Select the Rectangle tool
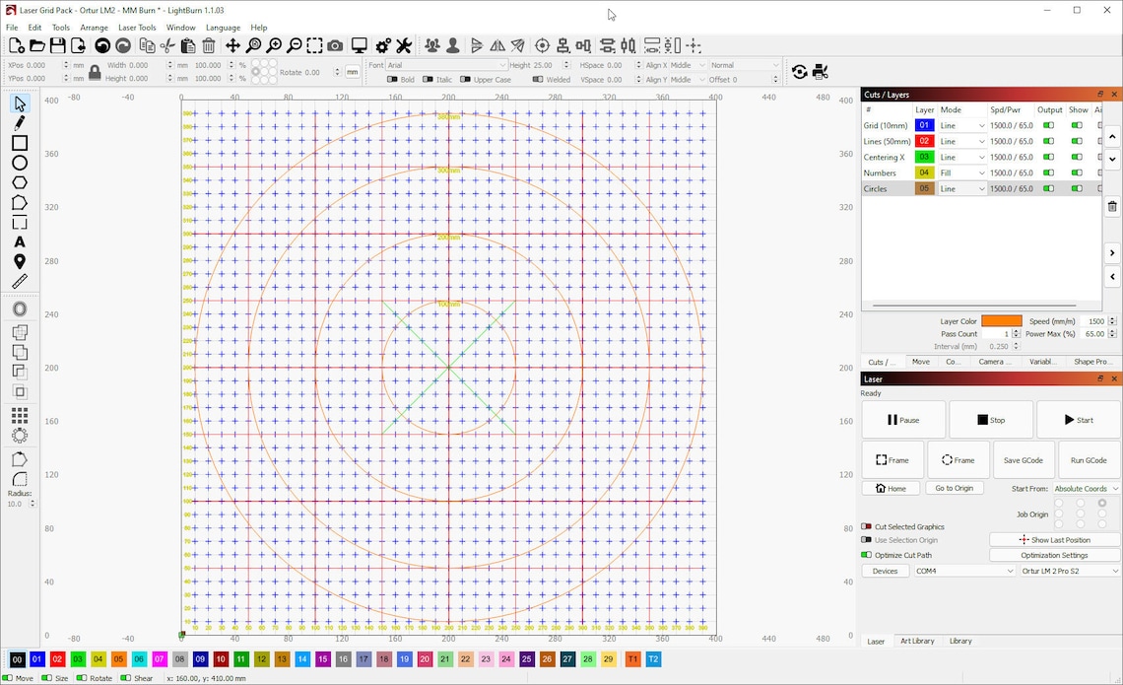Viewport: 1123px width, 685px height. pyautogui.click(x=20, y=143)
